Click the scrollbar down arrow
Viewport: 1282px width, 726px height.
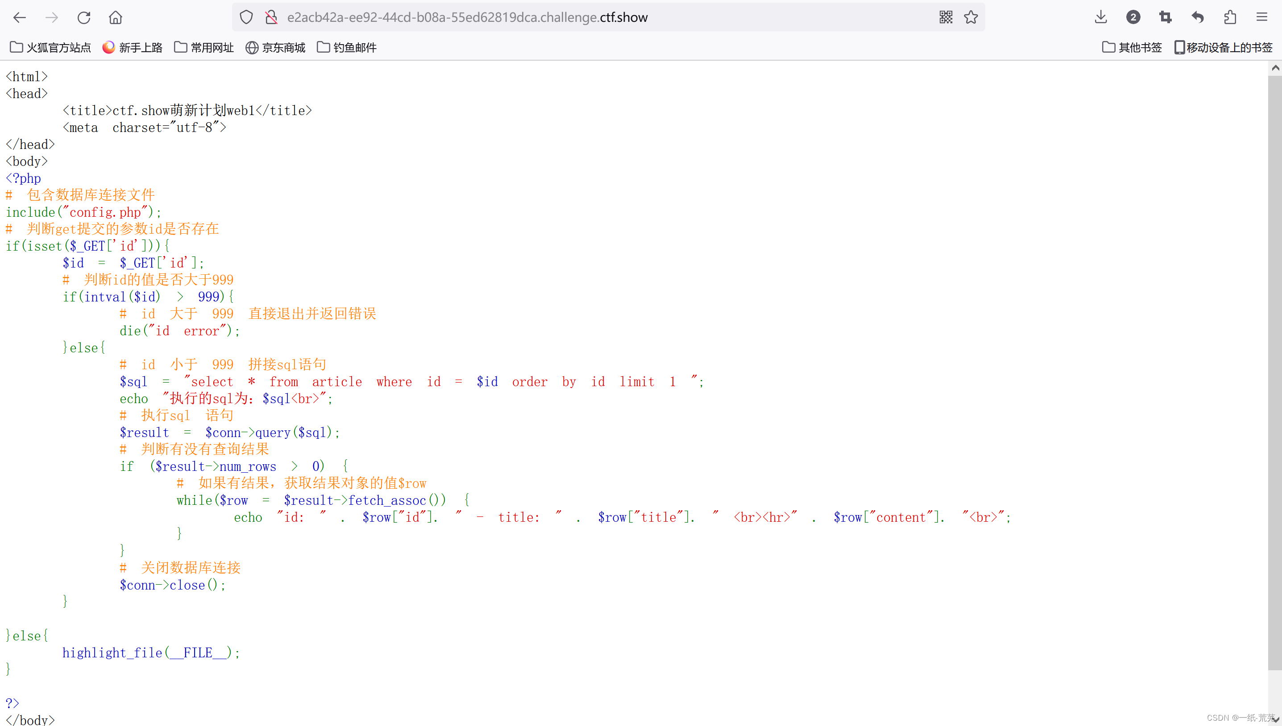(x=1275, y=719)
